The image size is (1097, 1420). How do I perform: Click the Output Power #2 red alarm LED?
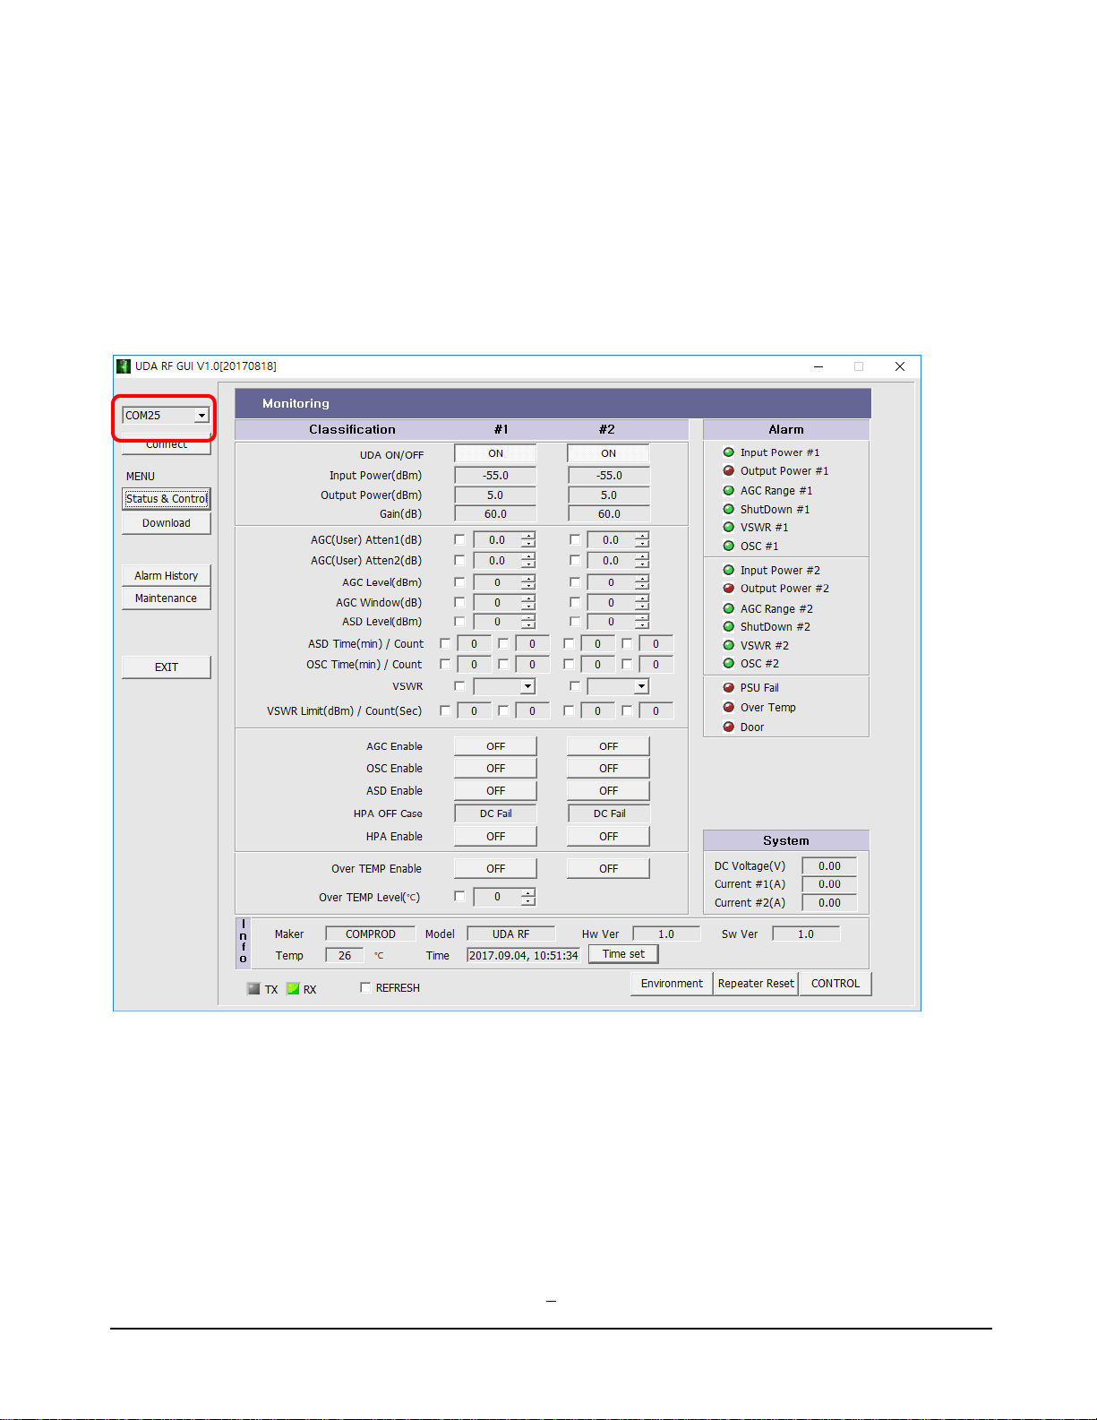[728, 588]
